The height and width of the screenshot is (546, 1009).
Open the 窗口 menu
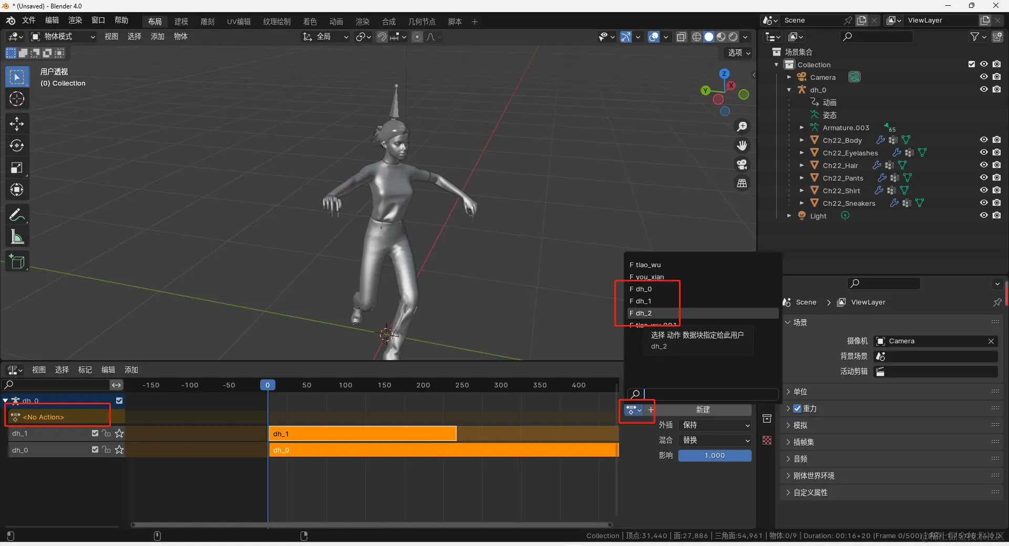pos(98,20)
